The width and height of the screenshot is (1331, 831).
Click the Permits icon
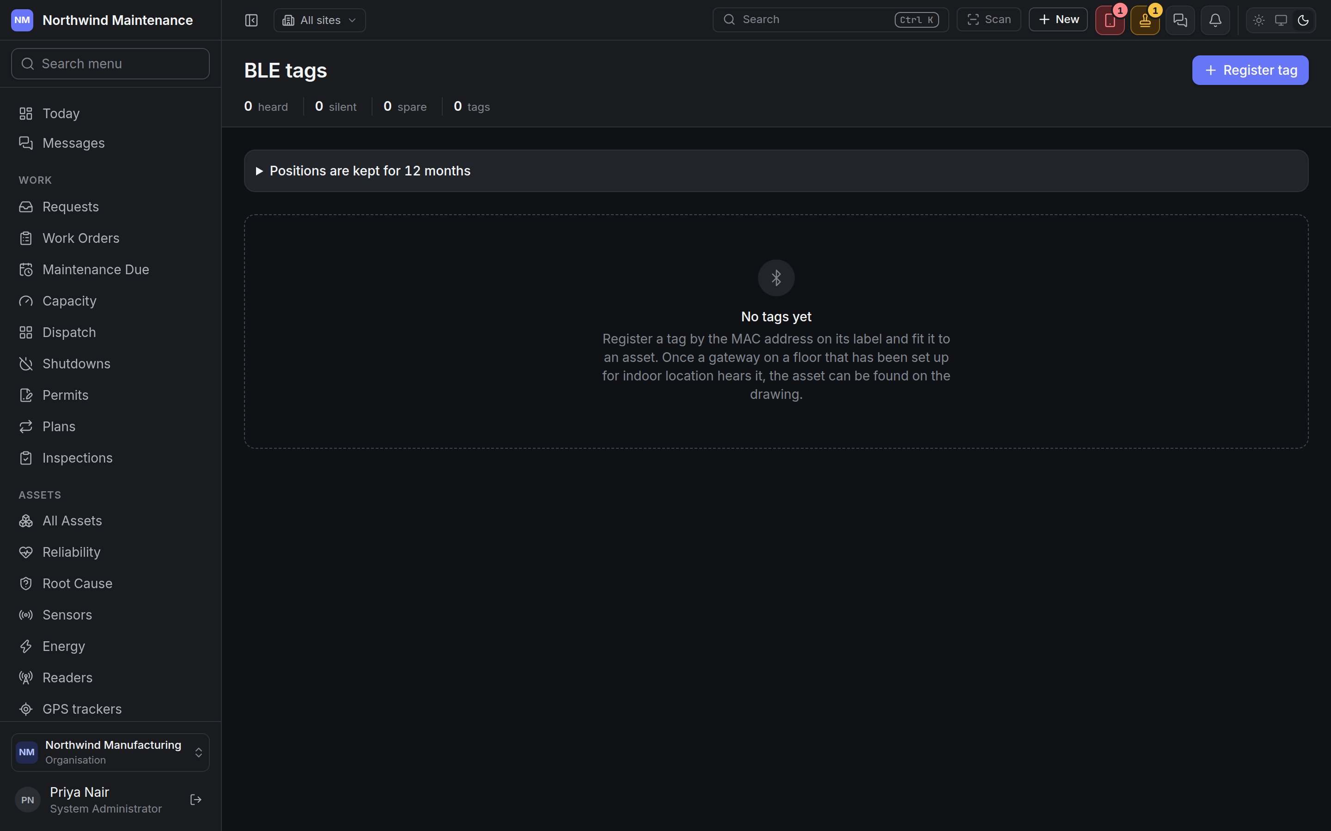pyautogui.click(x=26, y=395)
